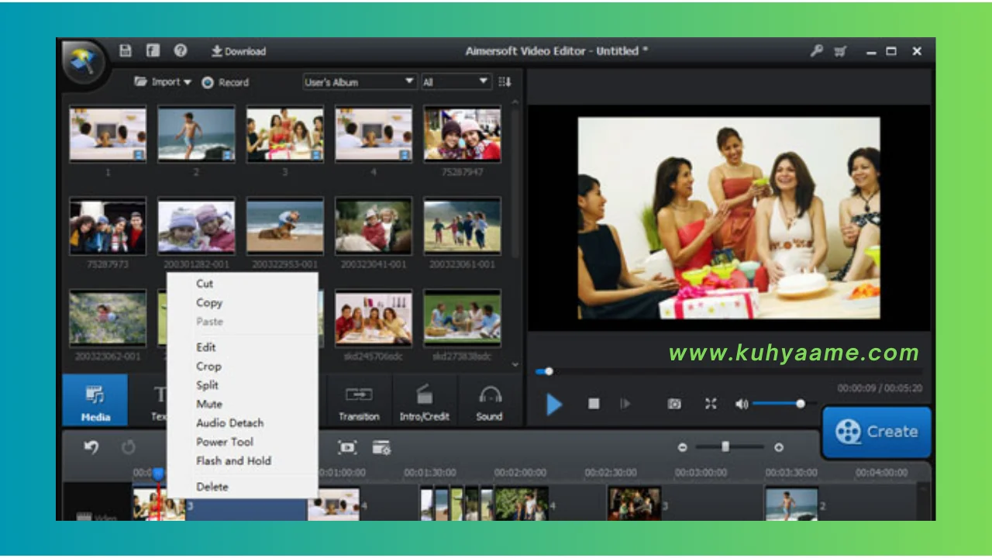This screenshot has height=558, width=992.
Task: Select the party thumbnail labeled 3
Action: [x=285, y=134]
